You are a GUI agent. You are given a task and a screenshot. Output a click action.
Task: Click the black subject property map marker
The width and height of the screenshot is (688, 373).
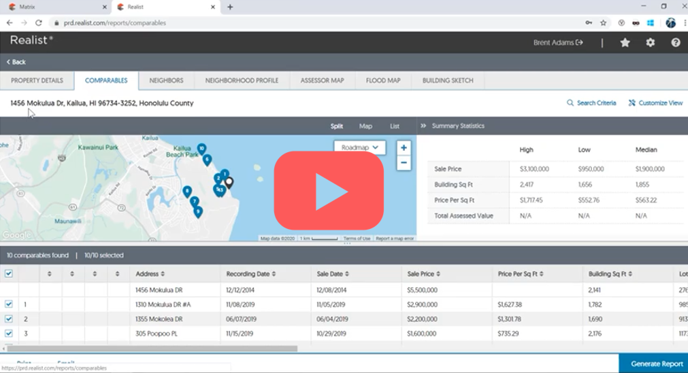pyautogui.click(x=229, y=183)
